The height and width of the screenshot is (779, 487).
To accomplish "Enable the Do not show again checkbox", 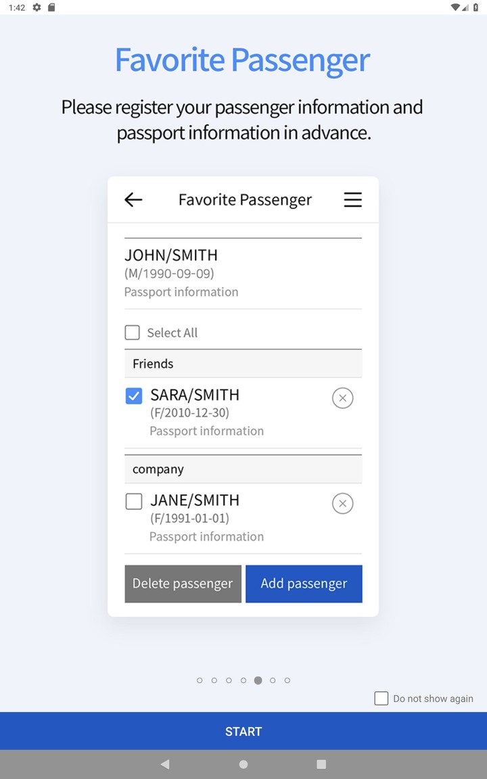I will (x=381, y=699).
